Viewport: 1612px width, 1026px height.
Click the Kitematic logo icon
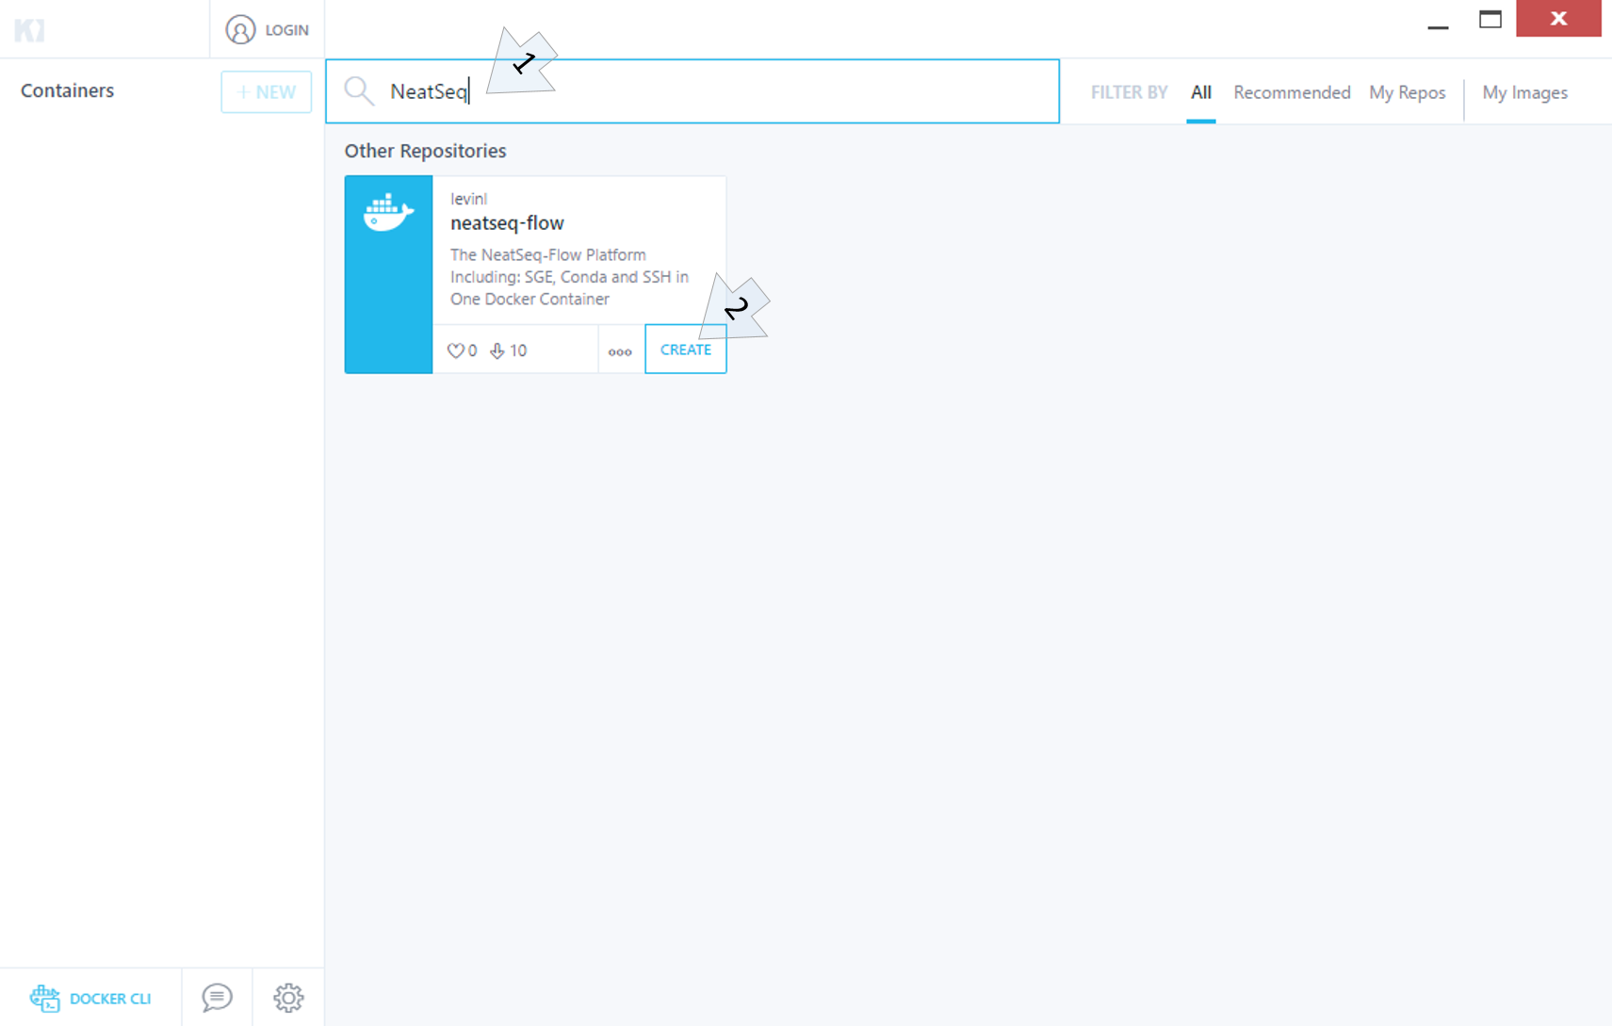(29, 30)
